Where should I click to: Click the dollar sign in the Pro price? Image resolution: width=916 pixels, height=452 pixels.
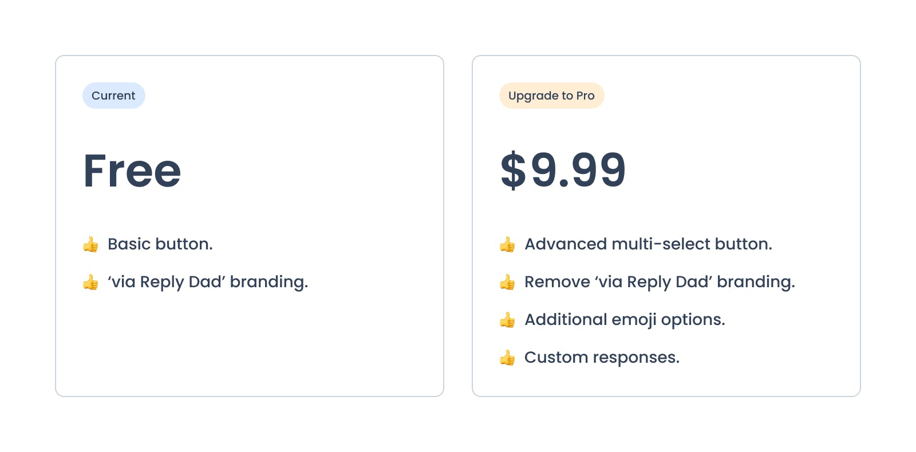pyautogui.click(x=513, y=170)
